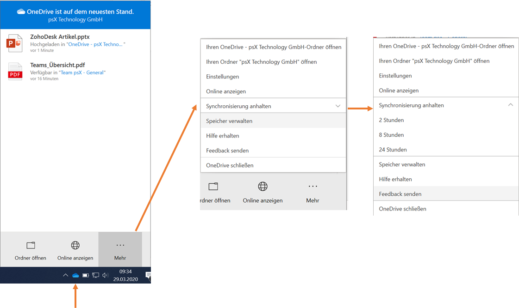The width and height of the screenshot is (519, 308).
Task: Select Online anzeigen in the right menu
Action: tap(446, 91)
